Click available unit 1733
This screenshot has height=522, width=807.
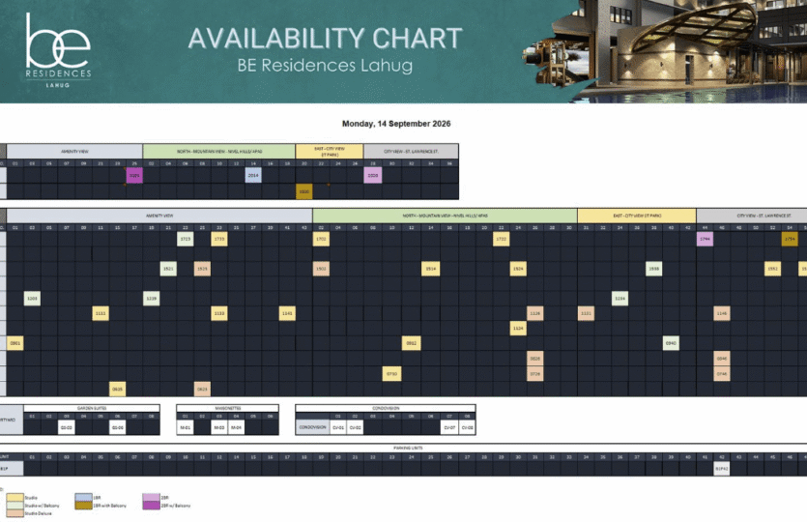point(219,239)
